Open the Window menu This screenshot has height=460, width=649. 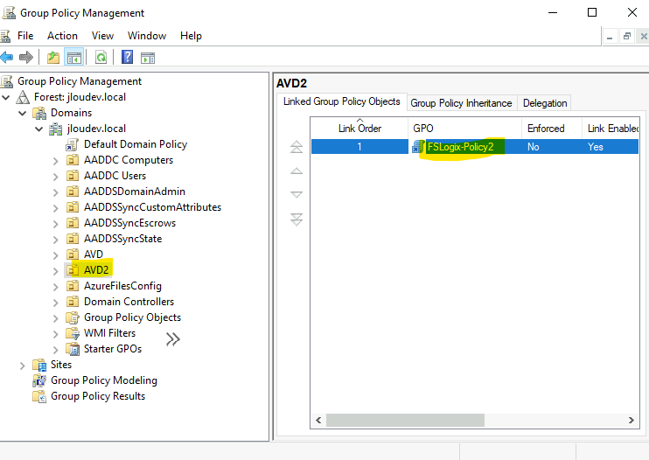(x=147, y=36)
